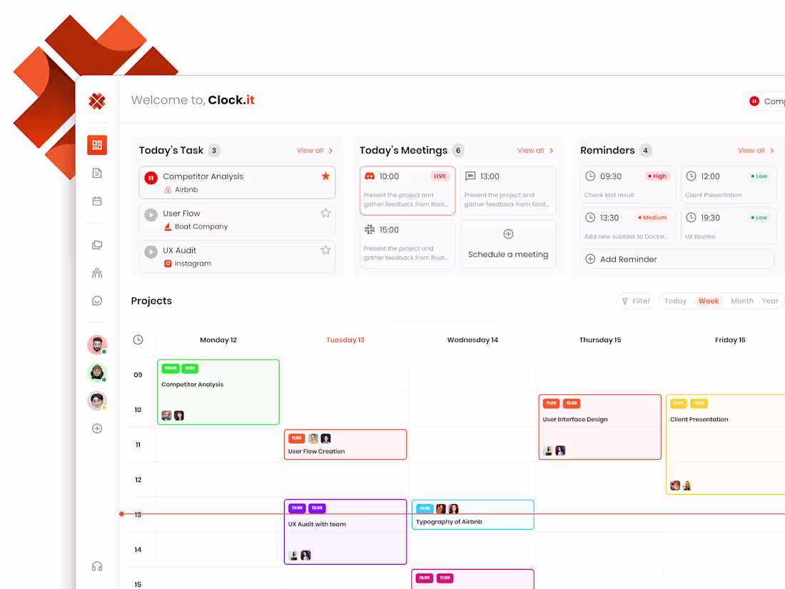
Task: Select the Monday 12 column header
Action: pyautogui.click(x=218, y=340)
